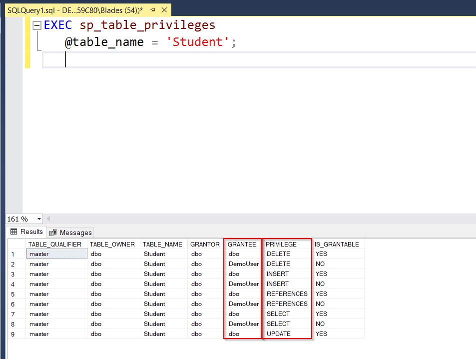Click the Messages tab document icon
The image size is (476, 359).
pos(52,232)
